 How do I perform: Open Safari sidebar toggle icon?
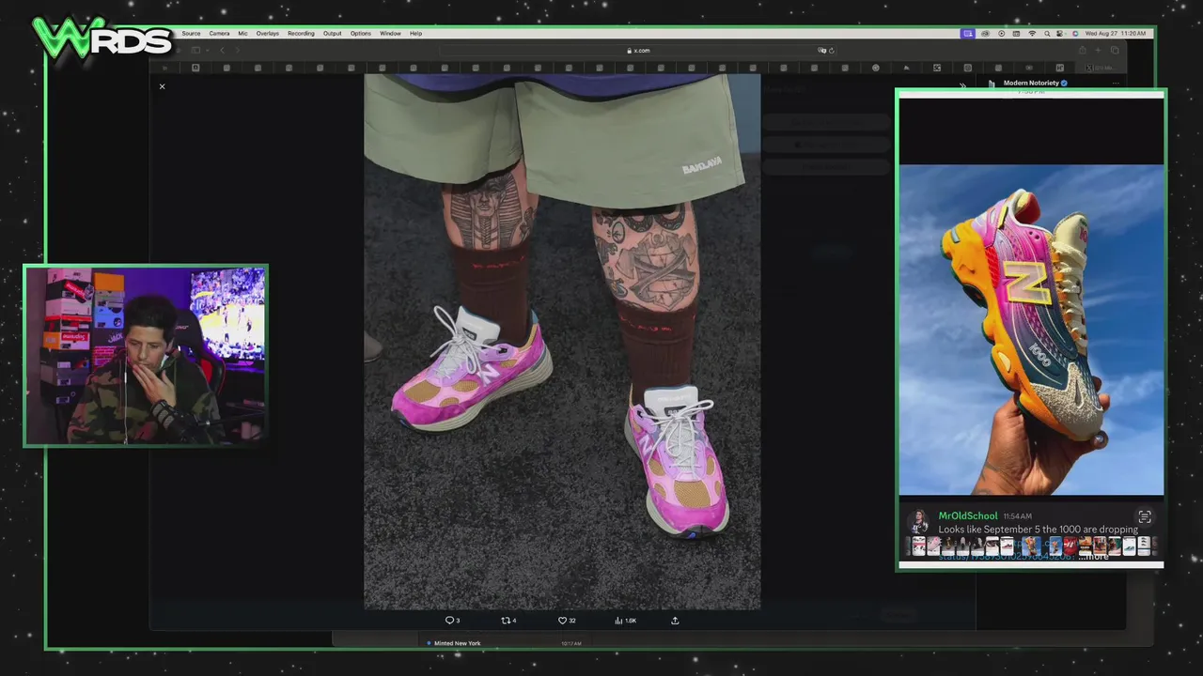coord(195,50)
